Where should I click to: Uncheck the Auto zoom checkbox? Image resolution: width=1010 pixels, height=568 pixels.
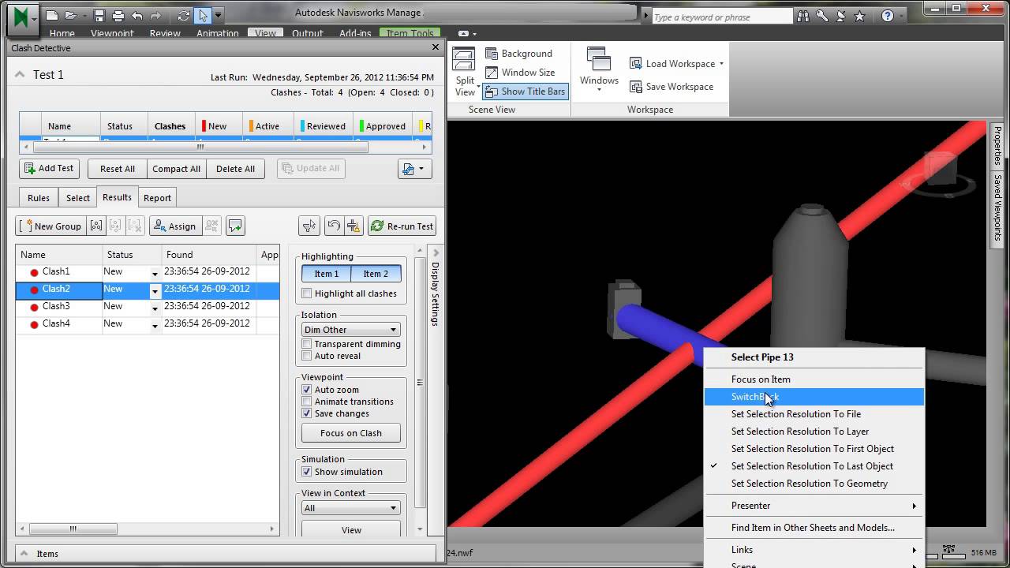click(307, 390)
